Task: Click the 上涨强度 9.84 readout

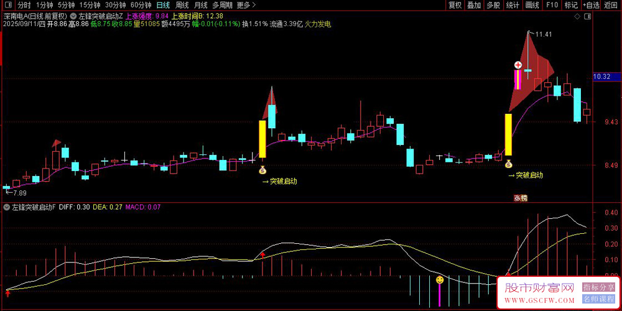Action: pyautogui.click(x=147, y=16)
